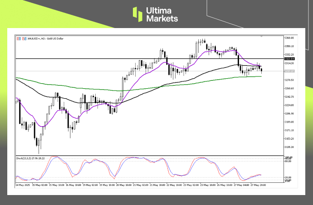
Task: Click the 3135.30 price scale value
Action: pos(289,147)
